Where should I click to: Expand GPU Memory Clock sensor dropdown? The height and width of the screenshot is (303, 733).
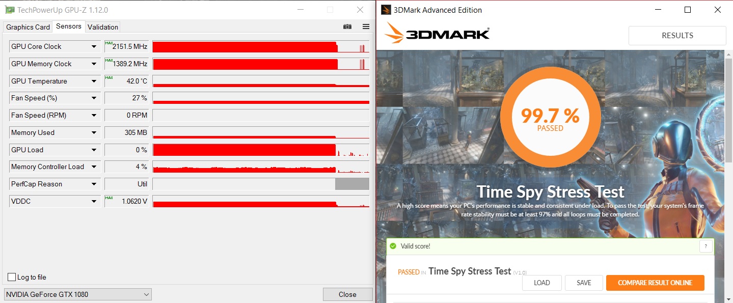(94, 64)
